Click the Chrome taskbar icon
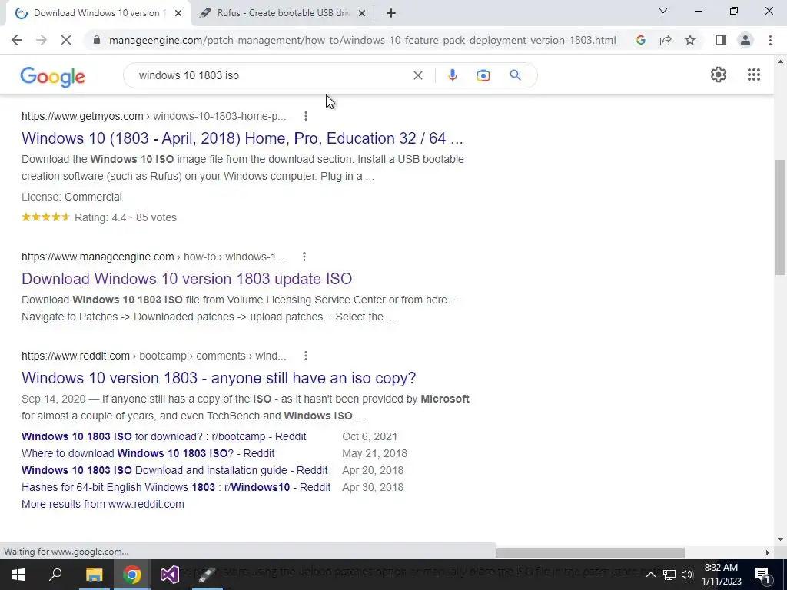787x590 pixels. pos(132,575)
